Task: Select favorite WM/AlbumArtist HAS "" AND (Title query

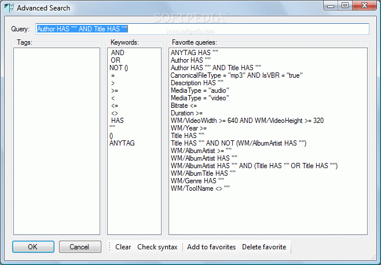Action: pyautogui.click(x=254, y=166)
